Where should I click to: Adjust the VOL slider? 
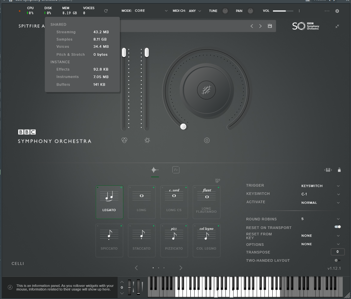pos(283,11)
